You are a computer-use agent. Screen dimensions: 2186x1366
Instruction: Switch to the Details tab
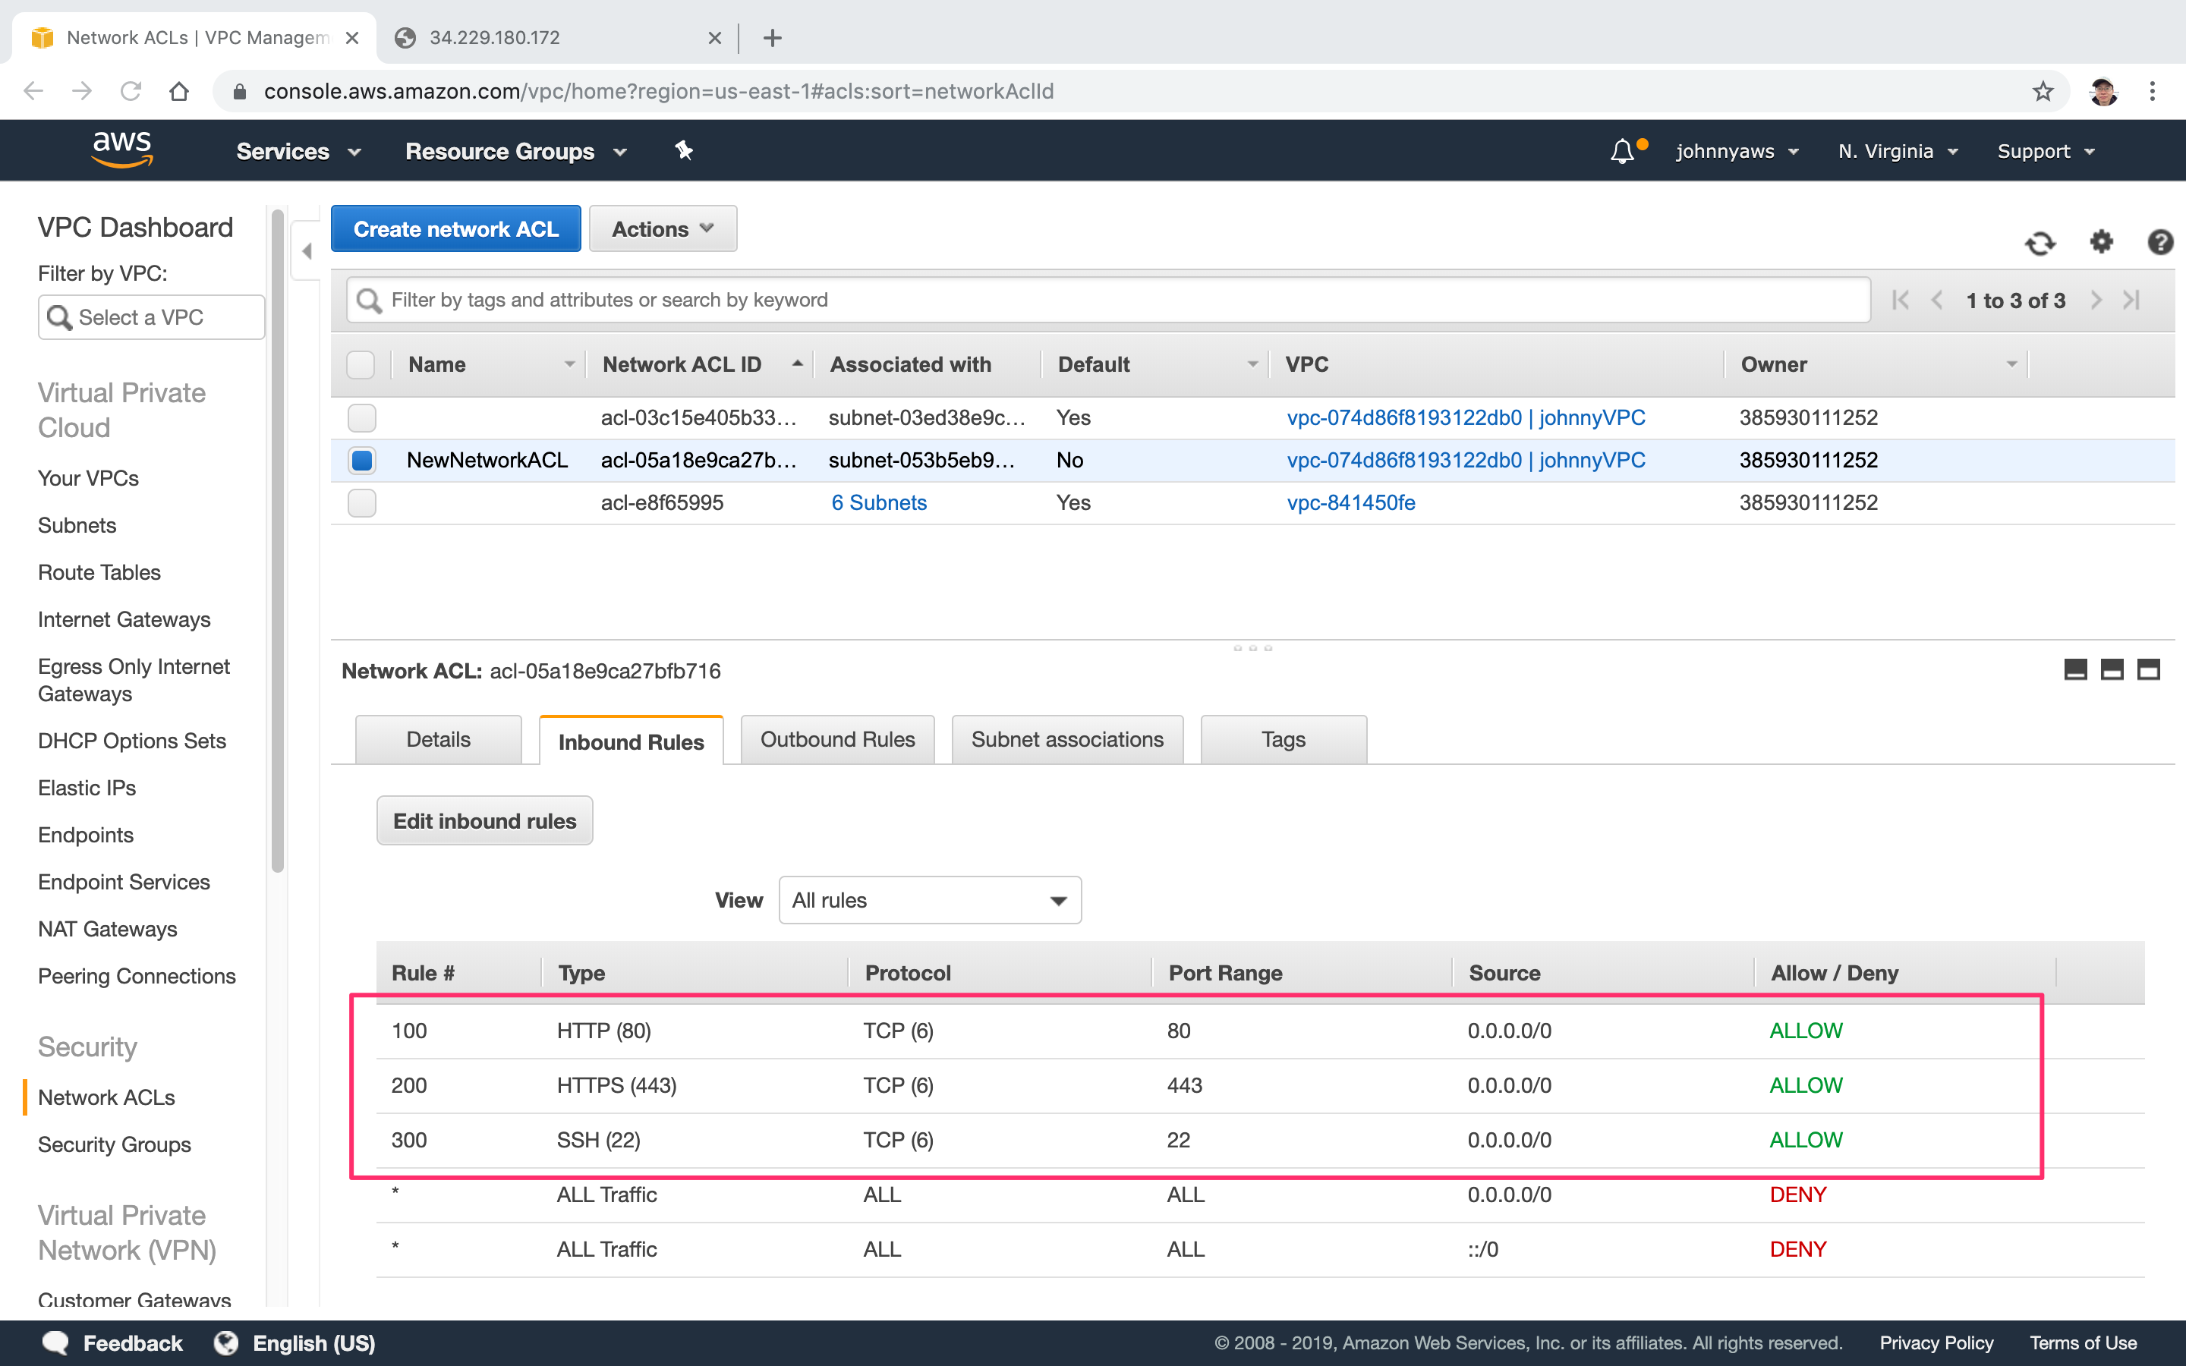(x=438, y=739)
